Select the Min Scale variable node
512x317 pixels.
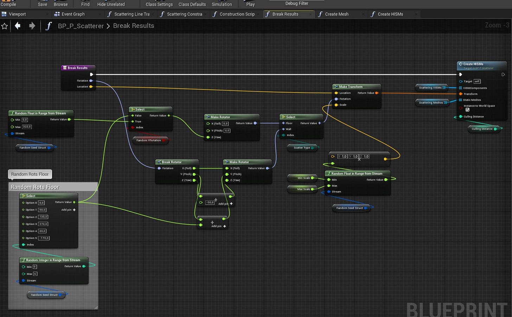302,178
